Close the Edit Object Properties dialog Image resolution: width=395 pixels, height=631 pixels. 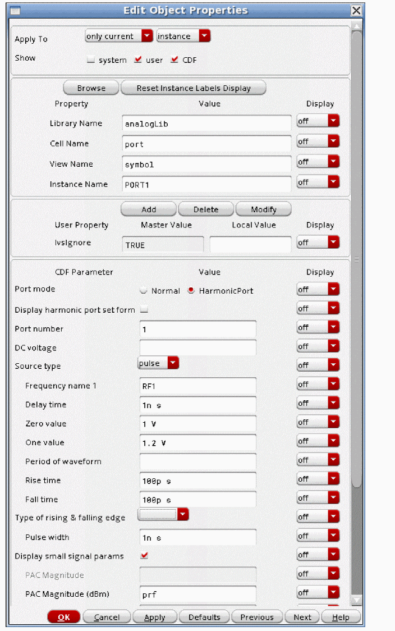[356, 11]
